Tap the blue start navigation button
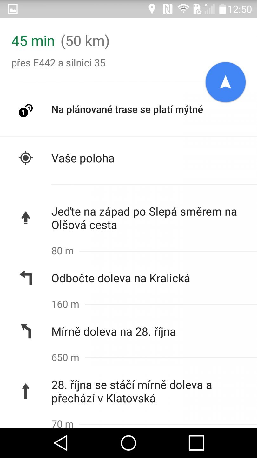Viewport: 257px width, 458px height. [225, 82]
